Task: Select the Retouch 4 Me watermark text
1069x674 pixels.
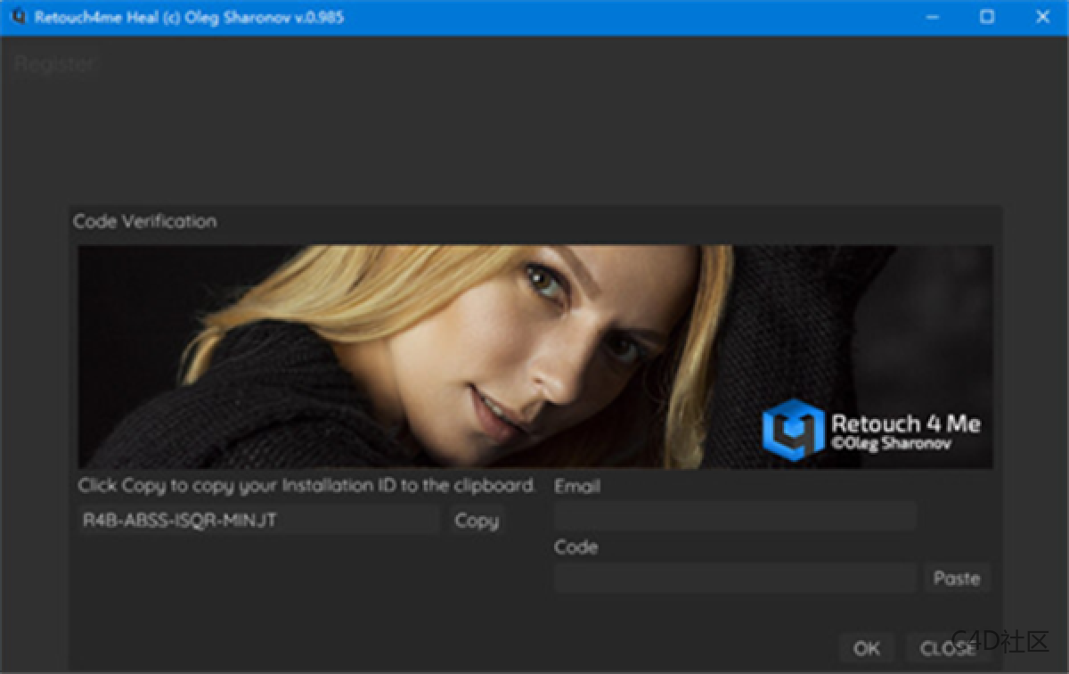Action: point(907,423)
